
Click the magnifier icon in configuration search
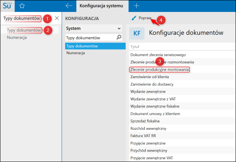coord(119,37)
